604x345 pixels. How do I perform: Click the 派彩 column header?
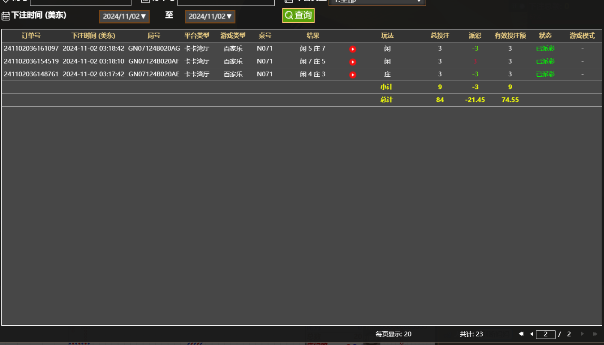click(x=475, y=36)
